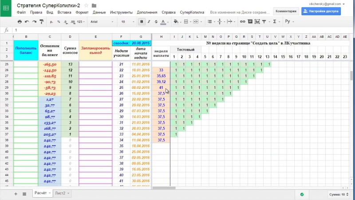Image resolution: width=355 pixels, height=200 pixels.
Task: Open the Arial font dropdown
Action: click(101, 21)
